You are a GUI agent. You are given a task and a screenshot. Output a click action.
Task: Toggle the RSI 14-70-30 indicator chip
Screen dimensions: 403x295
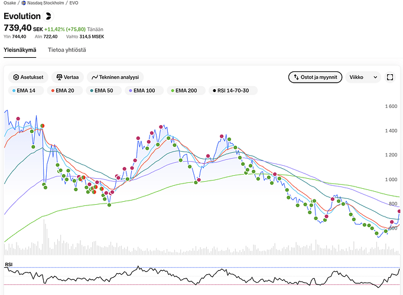coord(233,90)
